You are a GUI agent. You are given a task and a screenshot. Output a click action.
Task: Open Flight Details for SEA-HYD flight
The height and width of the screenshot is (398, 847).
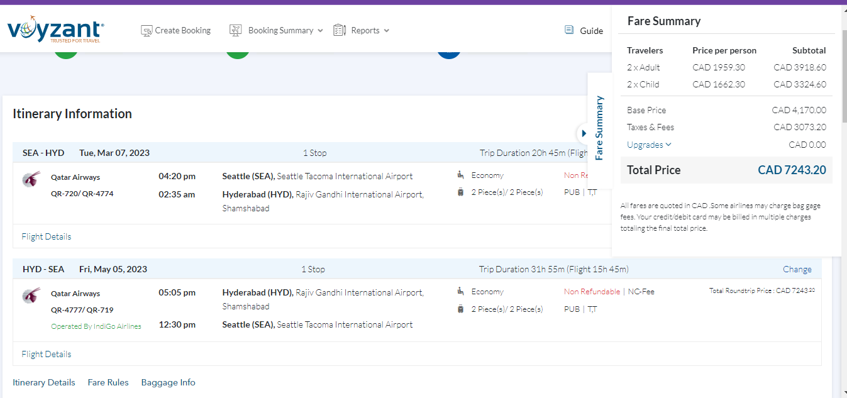click(x=47, y=236)
